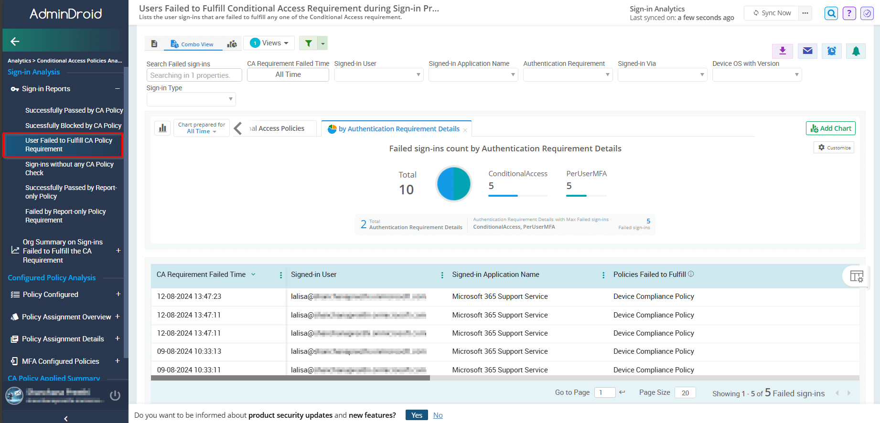Click the Add Chart button
The width and height of the screenshot is (880, 423).
tap(830, 128)
